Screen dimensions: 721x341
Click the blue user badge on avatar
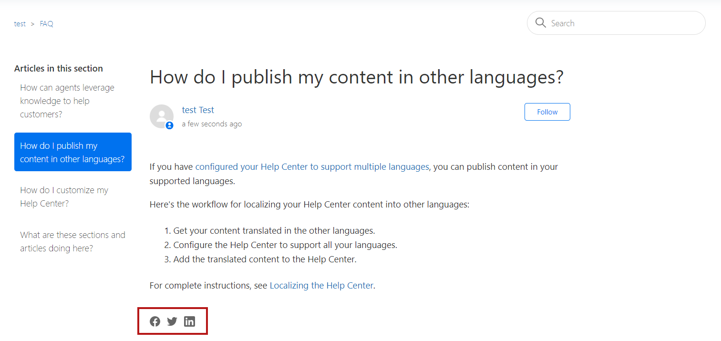[169, 125]
